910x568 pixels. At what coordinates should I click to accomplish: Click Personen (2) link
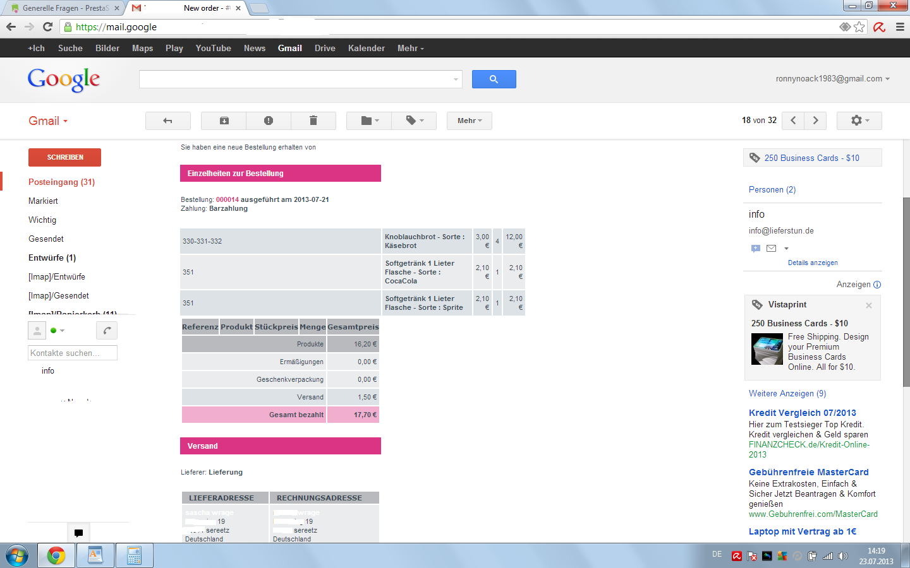[x=772, y=189]
